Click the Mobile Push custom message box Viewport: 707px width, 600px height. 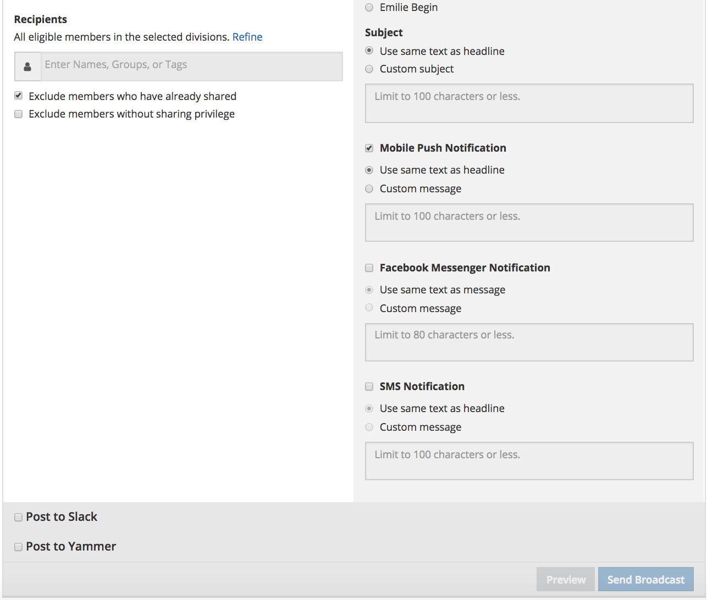529,223
